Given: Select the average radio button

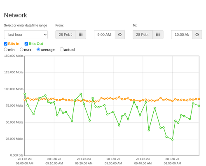Looking at the screenshot, I should (38, 49).
